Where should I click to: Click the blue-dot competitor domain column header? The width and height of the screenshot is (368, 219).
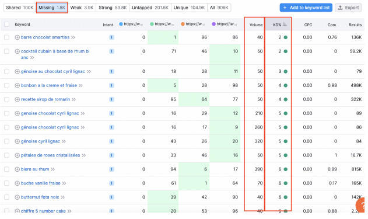click(131, 24)
